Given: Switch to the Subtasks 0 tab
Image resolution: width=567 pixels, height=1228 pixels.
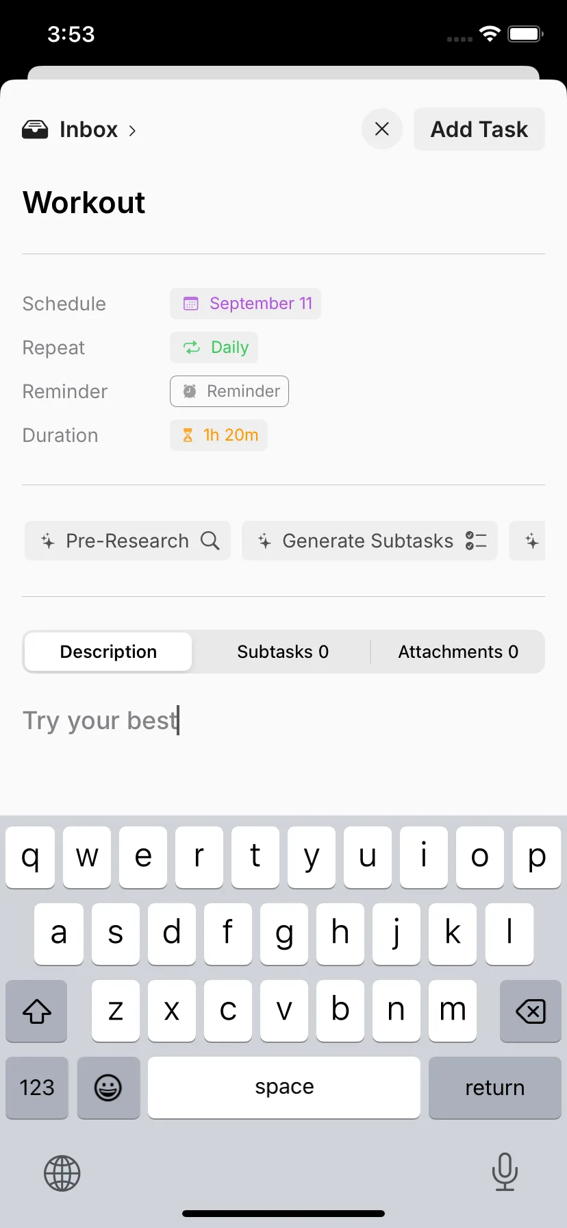Looking at the screenshot, I should pyautogui.click(x=283, y=652).
